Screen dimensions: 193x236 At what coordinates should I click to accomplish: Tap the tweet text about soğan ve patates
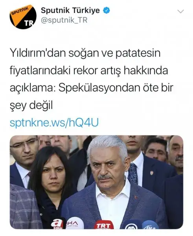[x=92, y=79]
